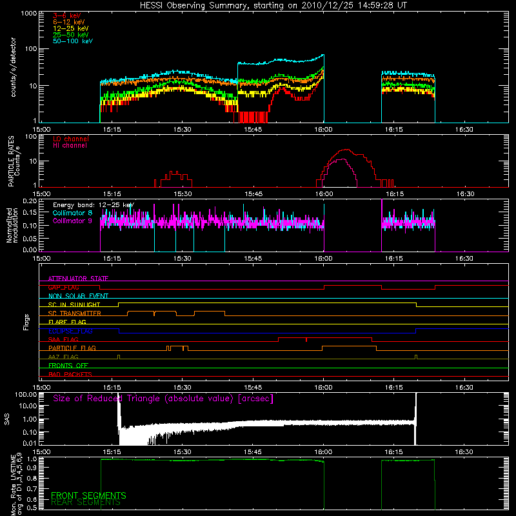Click the 1000 tick label of the count-rate axis
This screenshot has width=516, height=516.
[x=28, y=14]
